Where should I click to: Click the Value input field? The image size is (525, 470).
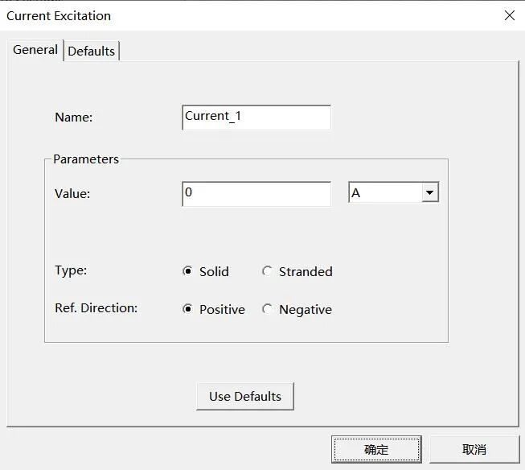point(256,194)
